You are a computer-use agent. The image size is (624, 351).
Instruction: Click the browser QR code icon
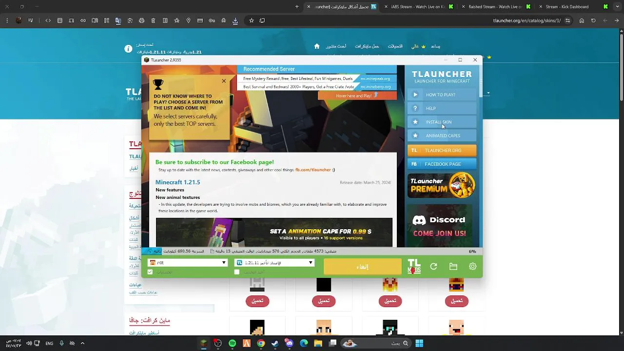(x=106, y=20)
